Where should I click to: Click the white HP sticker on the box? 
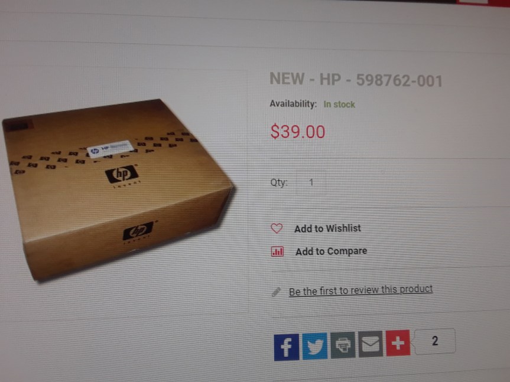click(111, 148)
